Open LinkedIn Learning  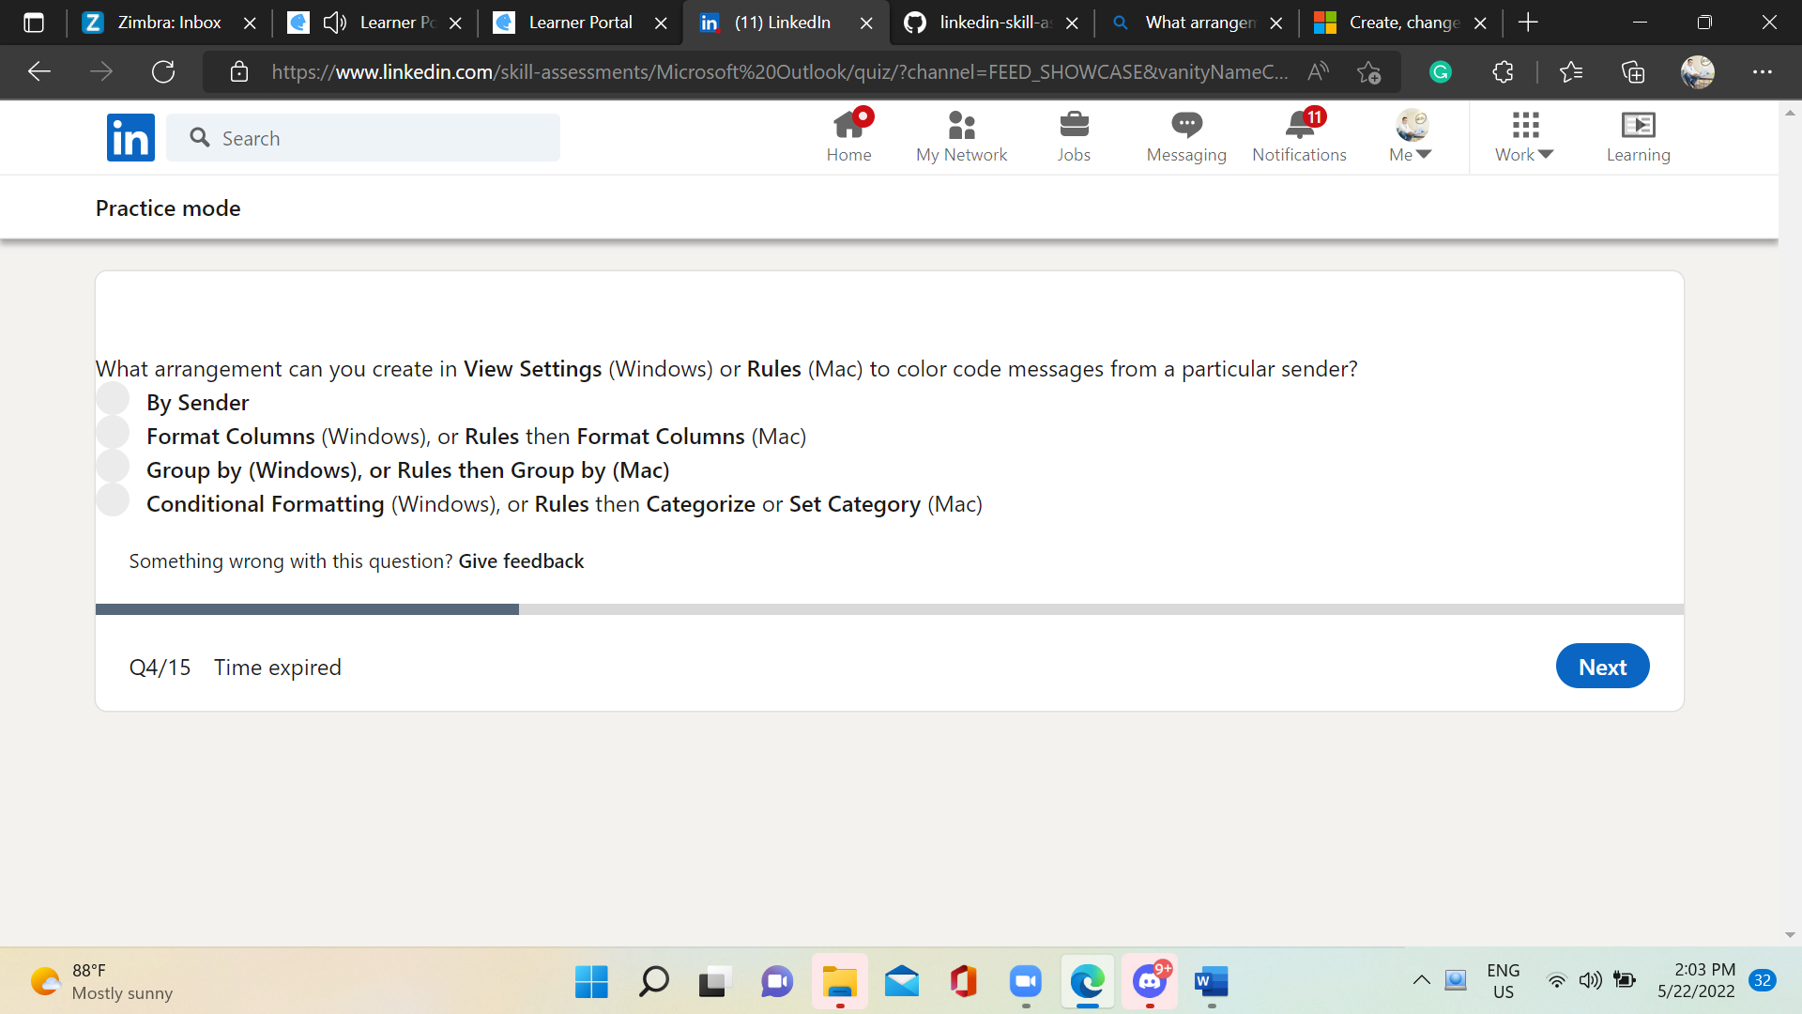pyautogui.click(x=1638, y=136)
